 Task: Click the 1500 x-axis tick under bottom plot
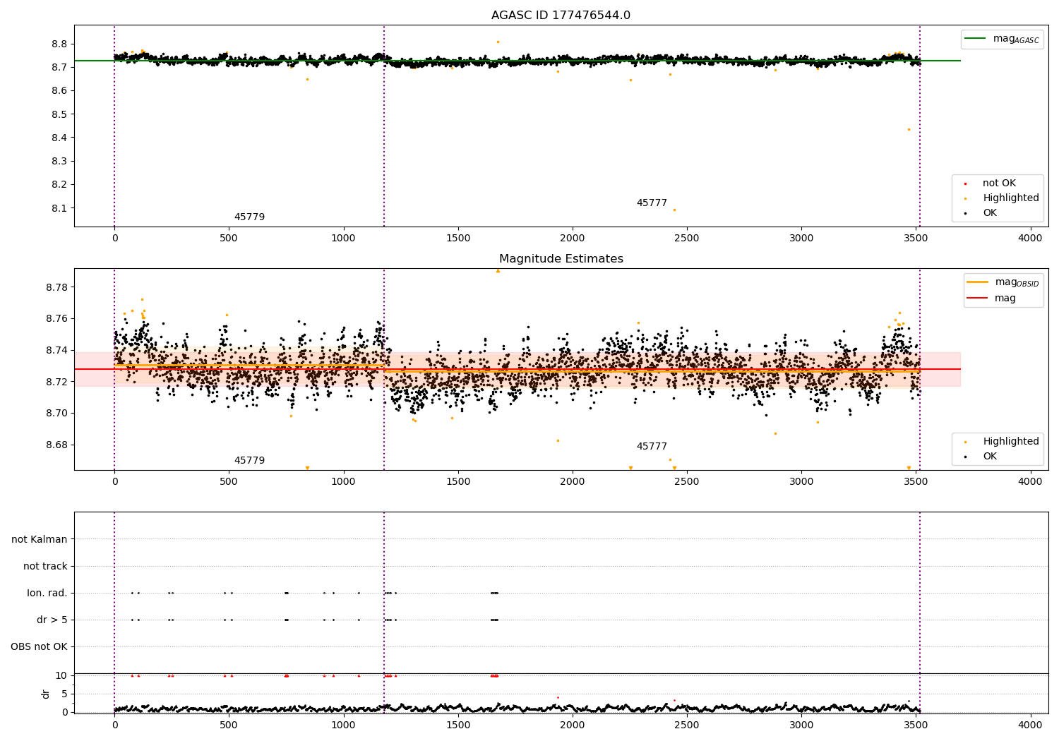(x=458, y=725)
